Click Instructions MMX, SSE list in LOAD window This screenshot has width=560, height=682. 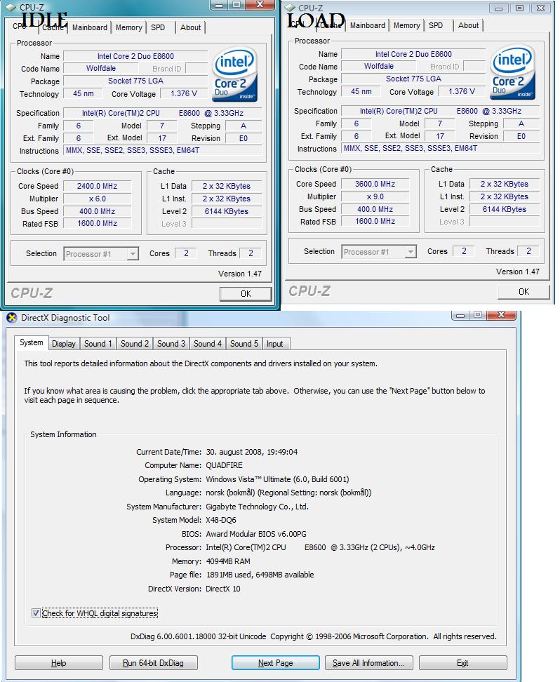coord(440,148)
